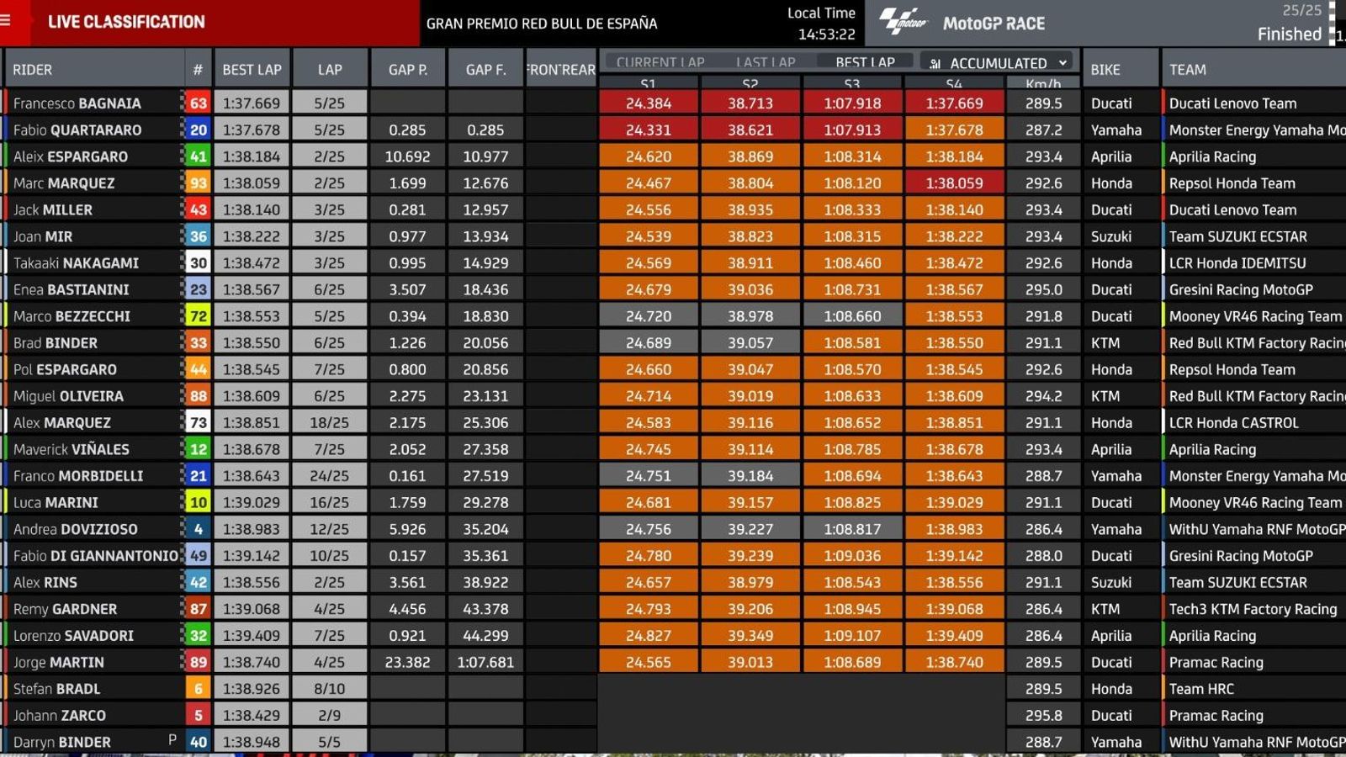Image resolution: width=1346 pixels, height=757 pixels.
Task: Click the Team column header
Action: click(1187, 70)
